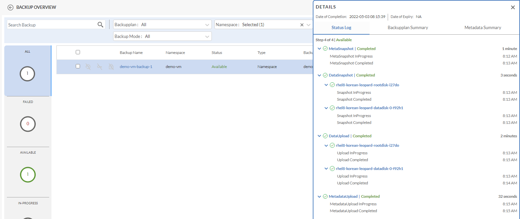This screenshot has height=219, width=520.
Task: Click the DataUpload step name
Action: (339, 136)
